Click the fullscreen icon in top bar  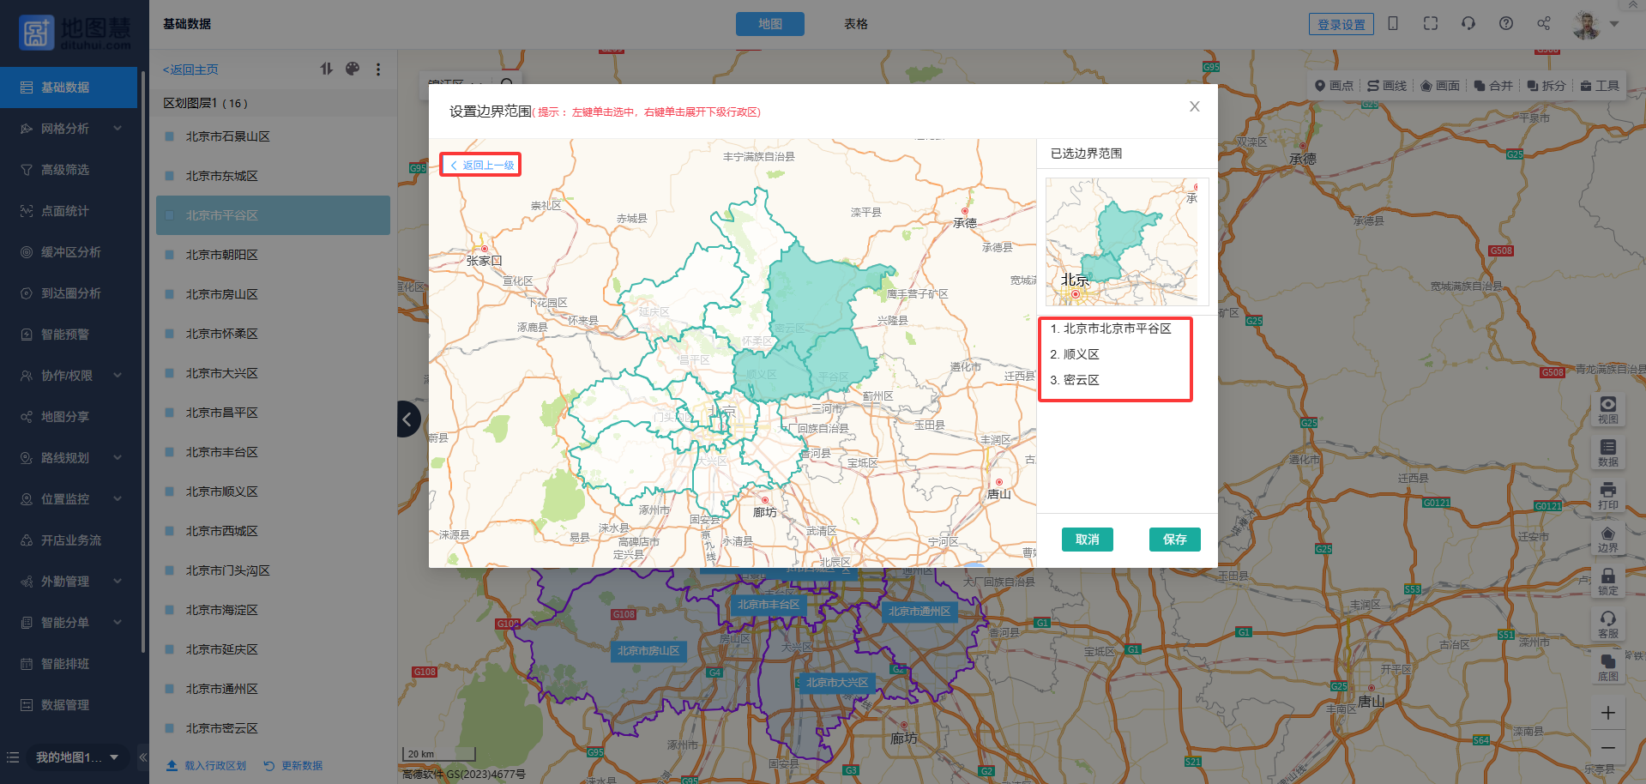tap(1430, 24)
